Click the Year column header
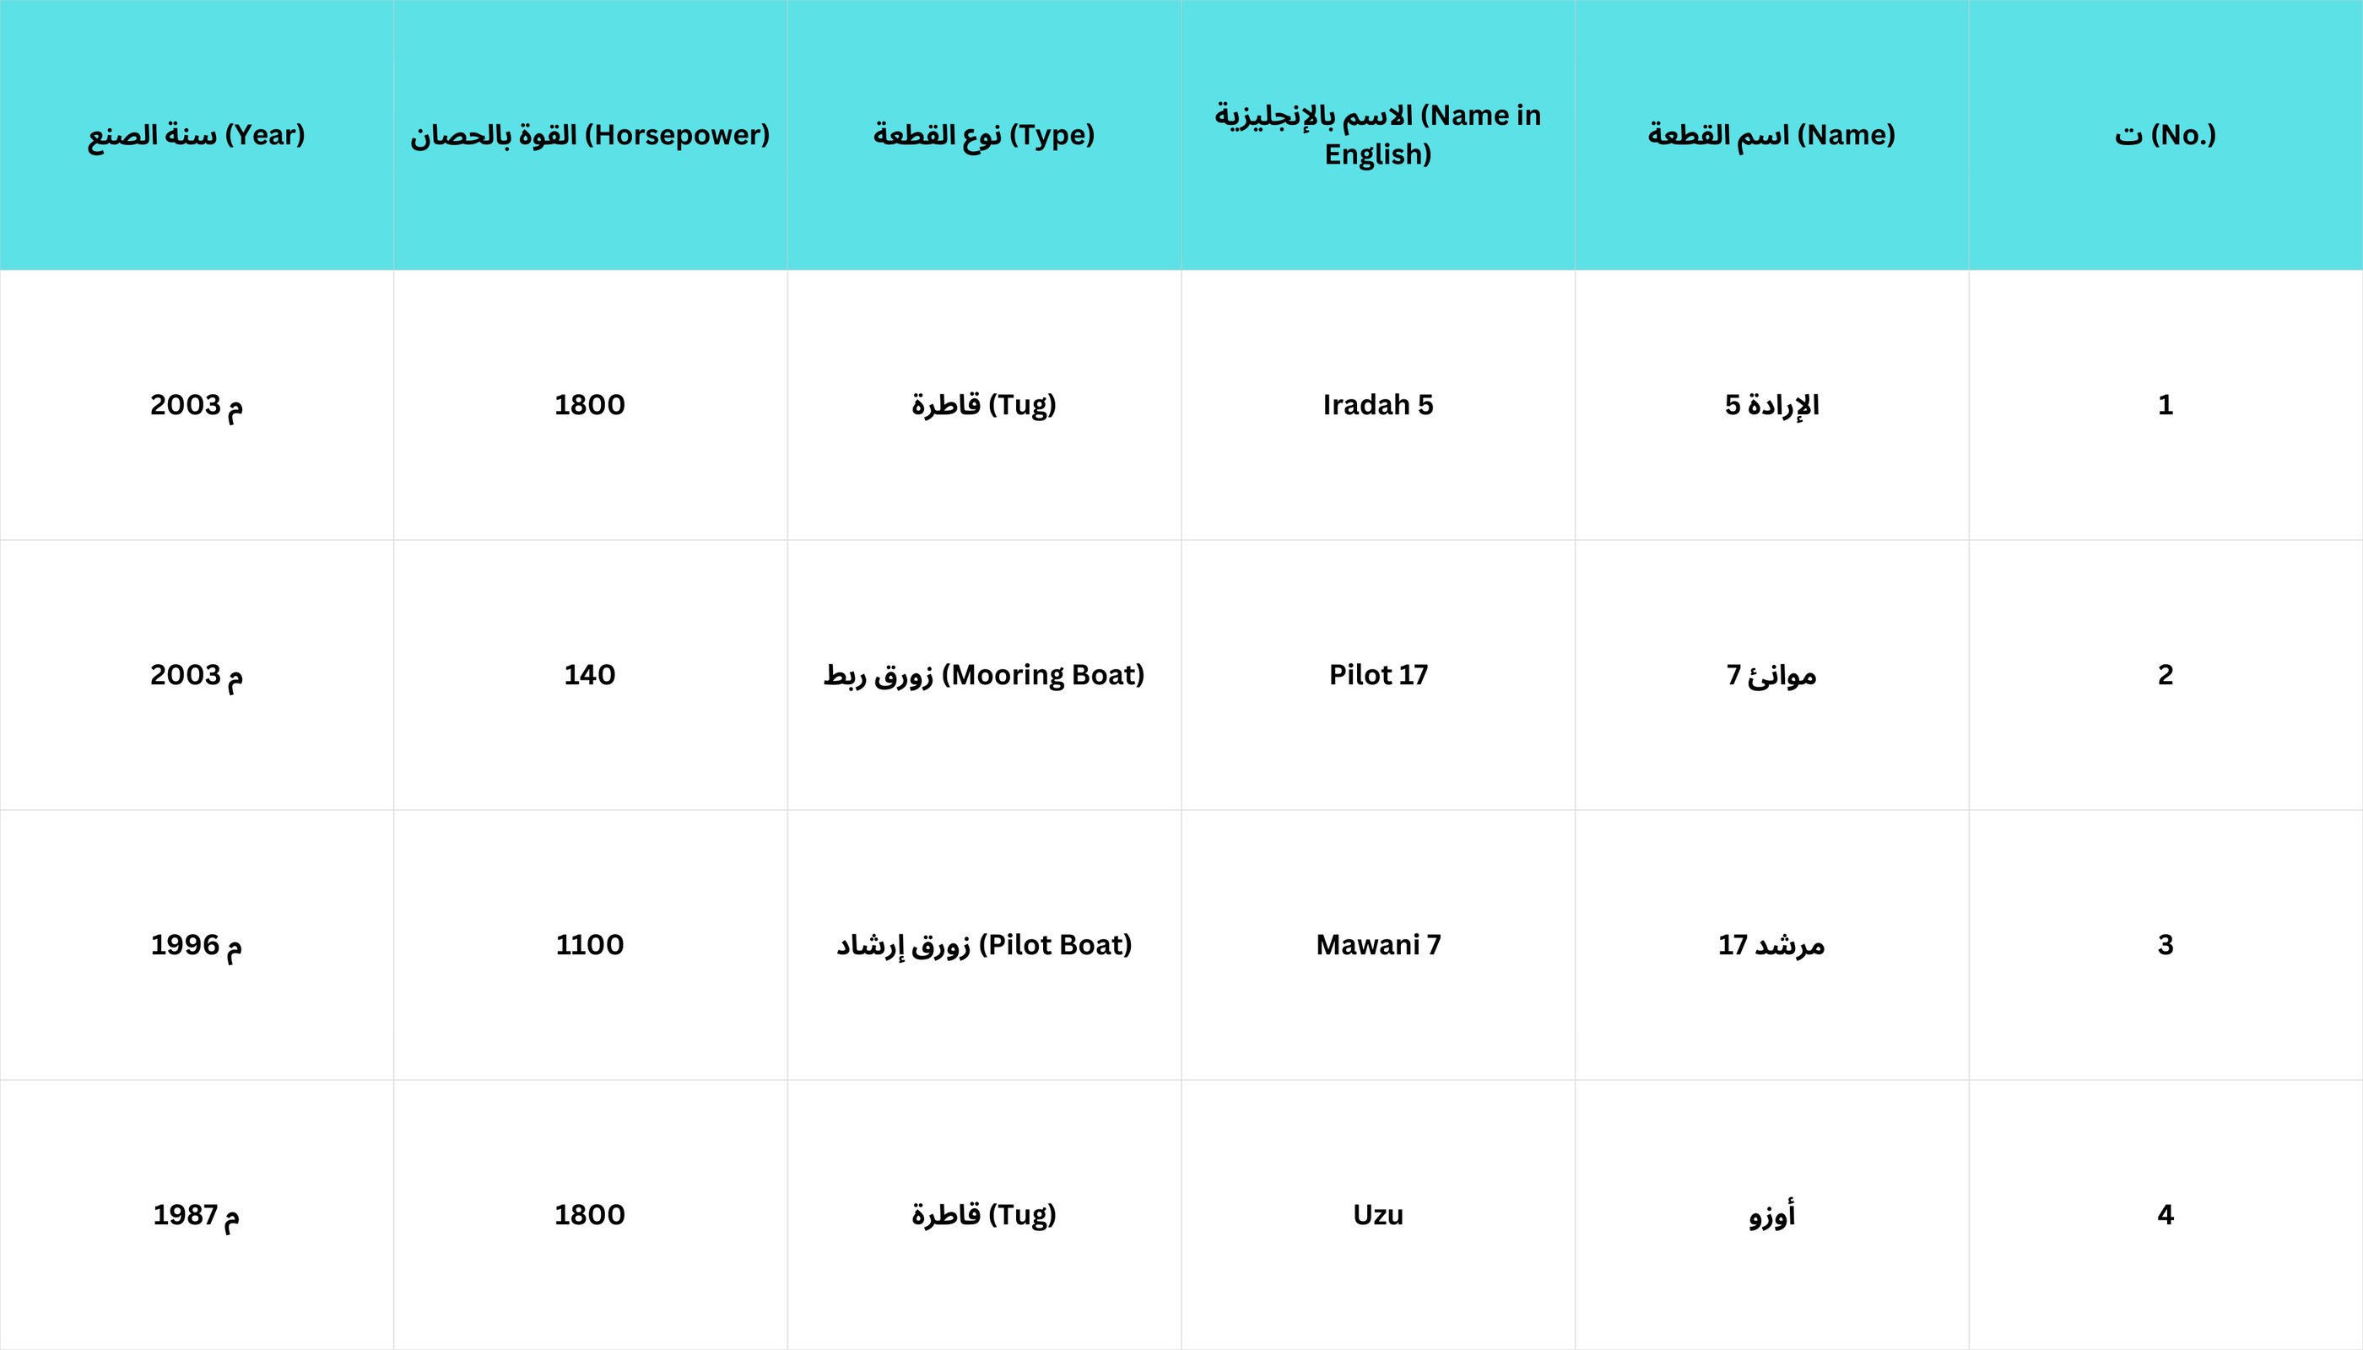Image resolution: width=2363 pixels, height=1350 pixels. tap(196, 135)
